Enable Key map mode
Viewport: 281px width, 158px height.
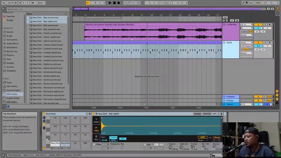click(251, 3)
